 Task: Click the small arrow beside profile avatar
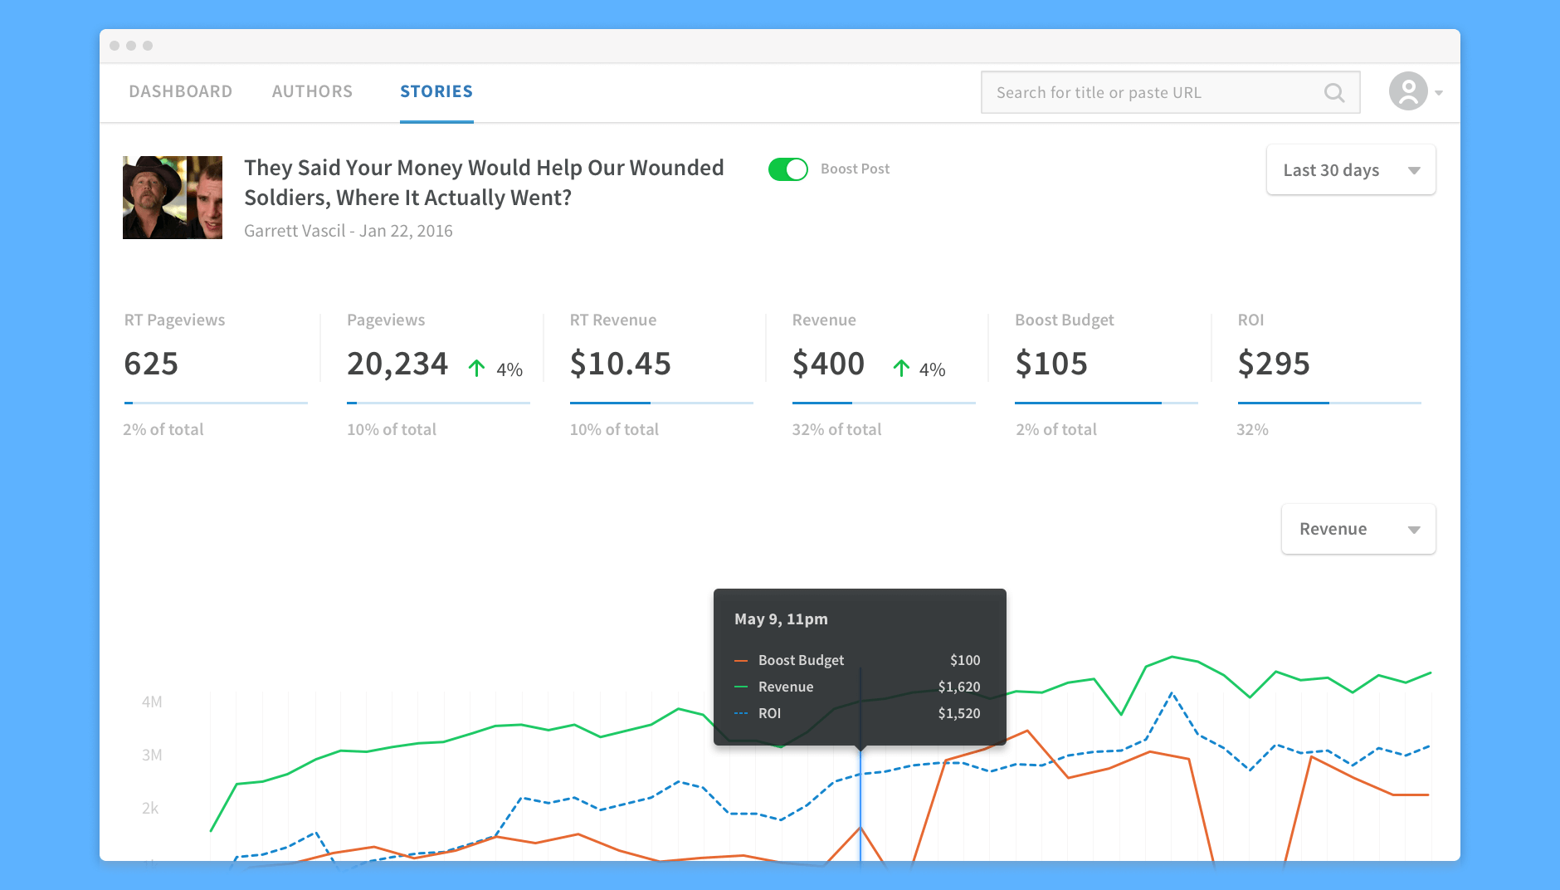(1439, 93)
